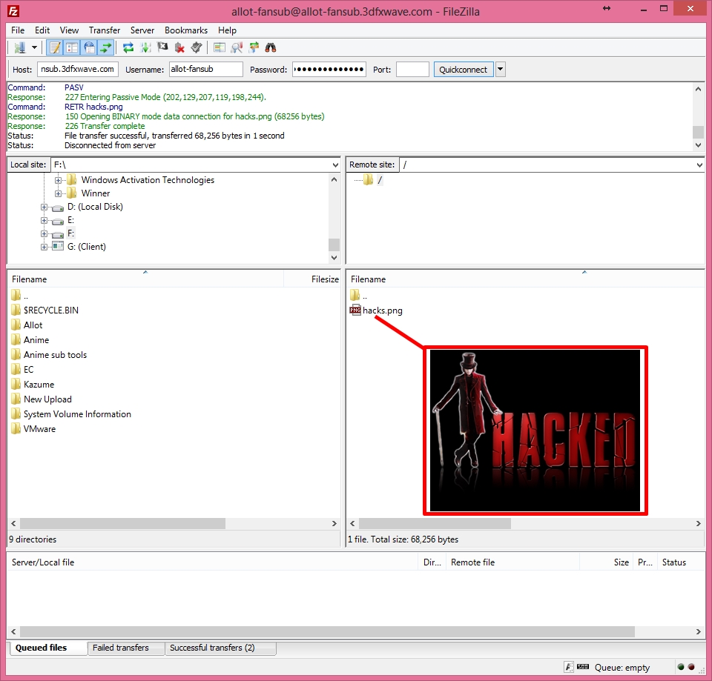
Task: Click the binoculars file search icon
Action: point(271,47)
